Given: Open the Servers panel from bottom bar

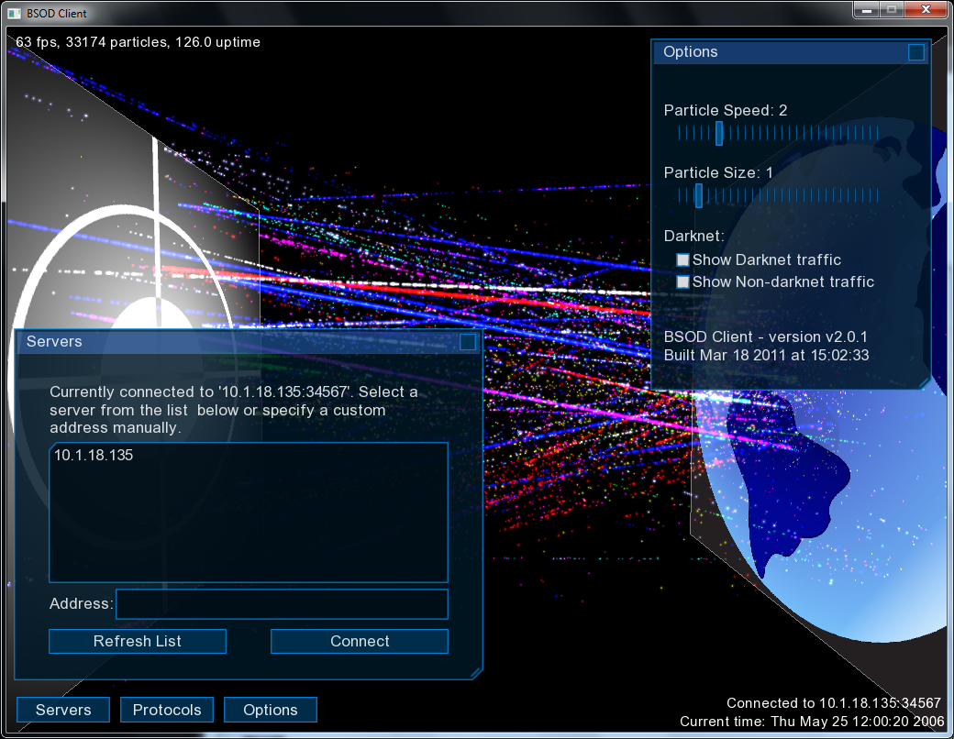Looking at the screenshot, I should [x=63, y=710].
